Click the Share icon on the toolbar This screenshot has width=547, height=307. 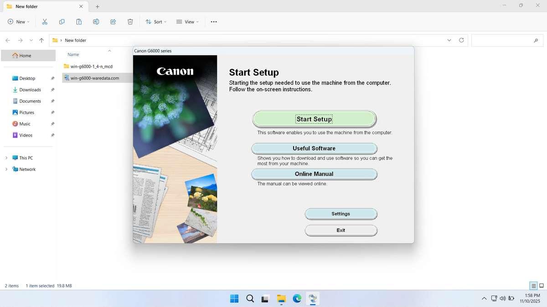tap(113, 21)
